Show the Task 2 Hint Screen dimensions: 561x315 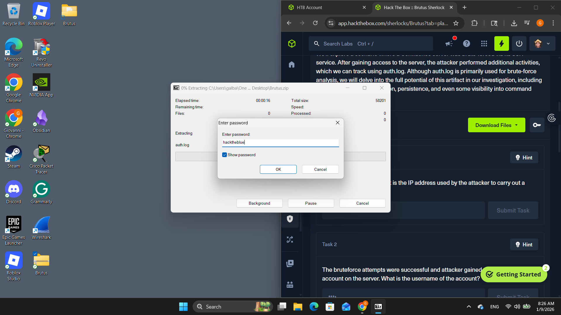(x=524, y=245)
